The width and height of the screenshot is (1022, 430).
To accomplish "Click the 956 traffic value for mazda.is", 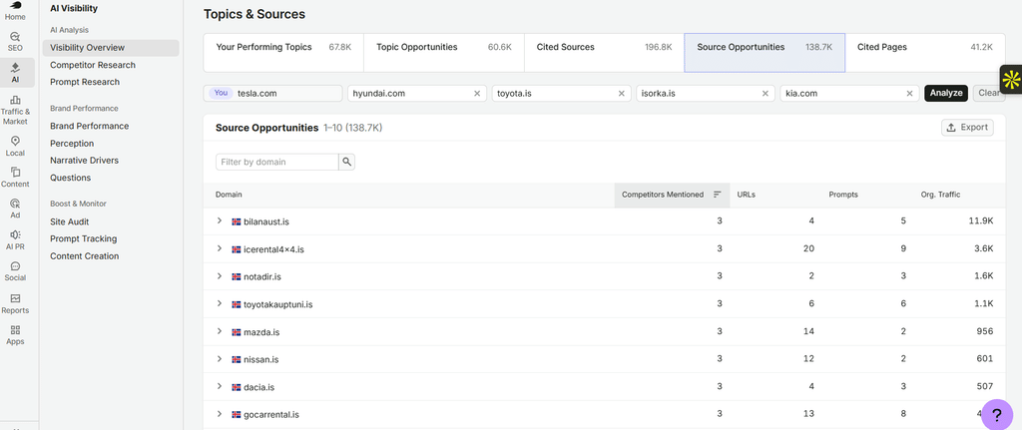I will coord(985,331).
